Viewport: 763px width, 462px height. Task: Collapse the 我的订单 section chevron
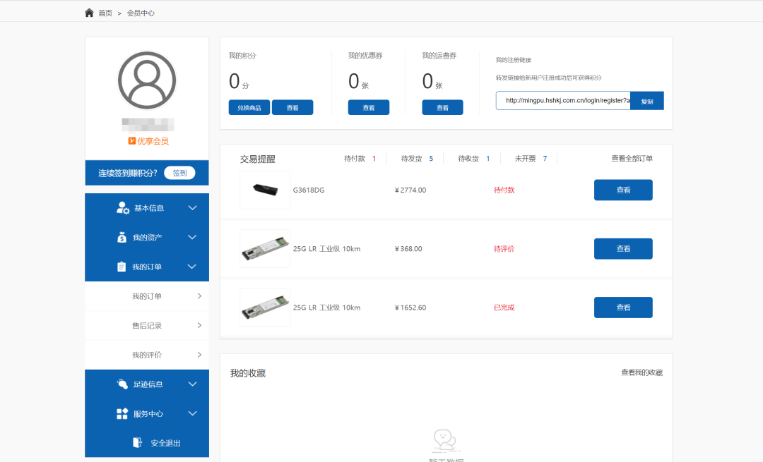(193, 267)
